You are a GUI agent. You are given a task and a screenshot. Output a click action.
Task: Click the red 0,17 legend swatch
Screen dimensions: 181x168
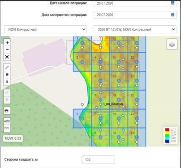(167, 130)
